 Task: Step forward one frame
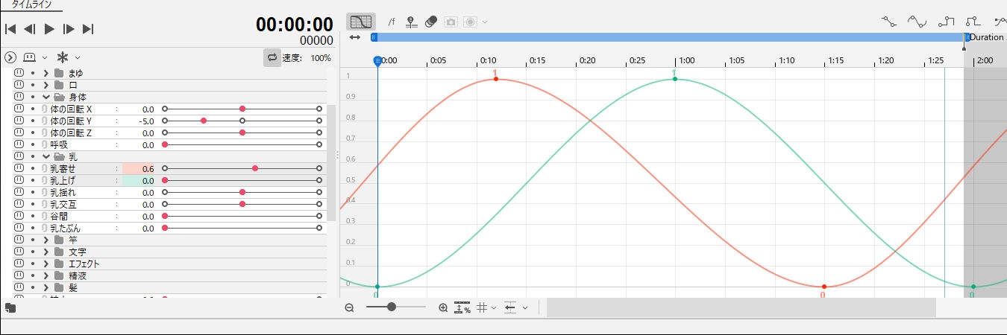click(x=69, y=29)
